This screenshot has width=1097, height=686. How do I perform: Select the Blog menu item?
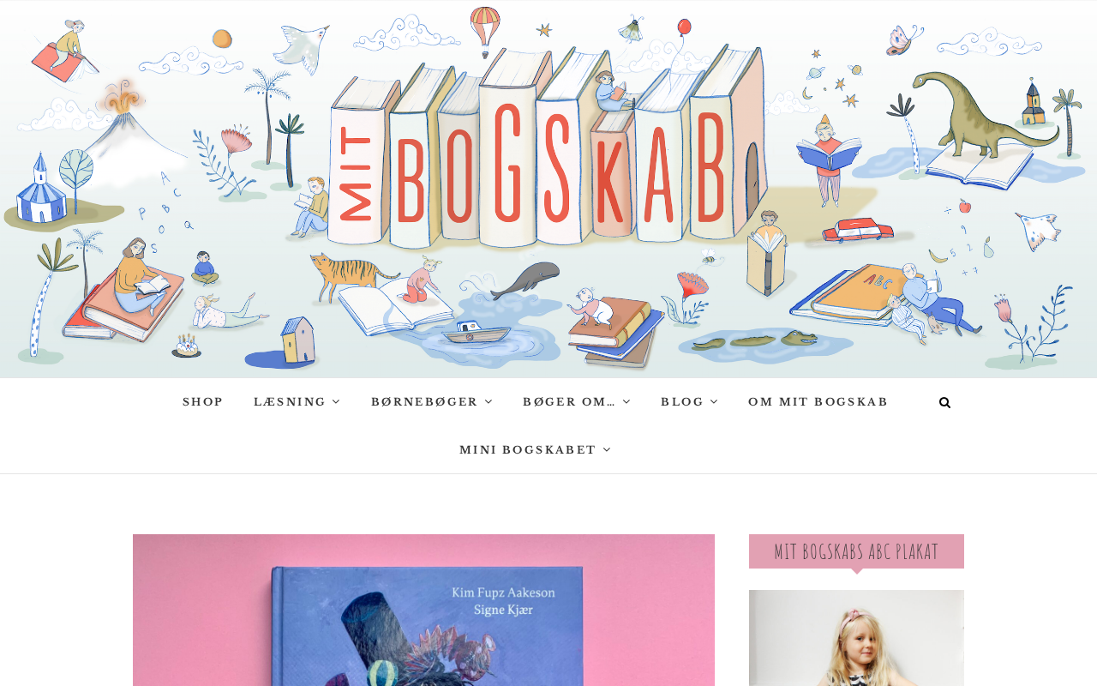click(682, 402)
